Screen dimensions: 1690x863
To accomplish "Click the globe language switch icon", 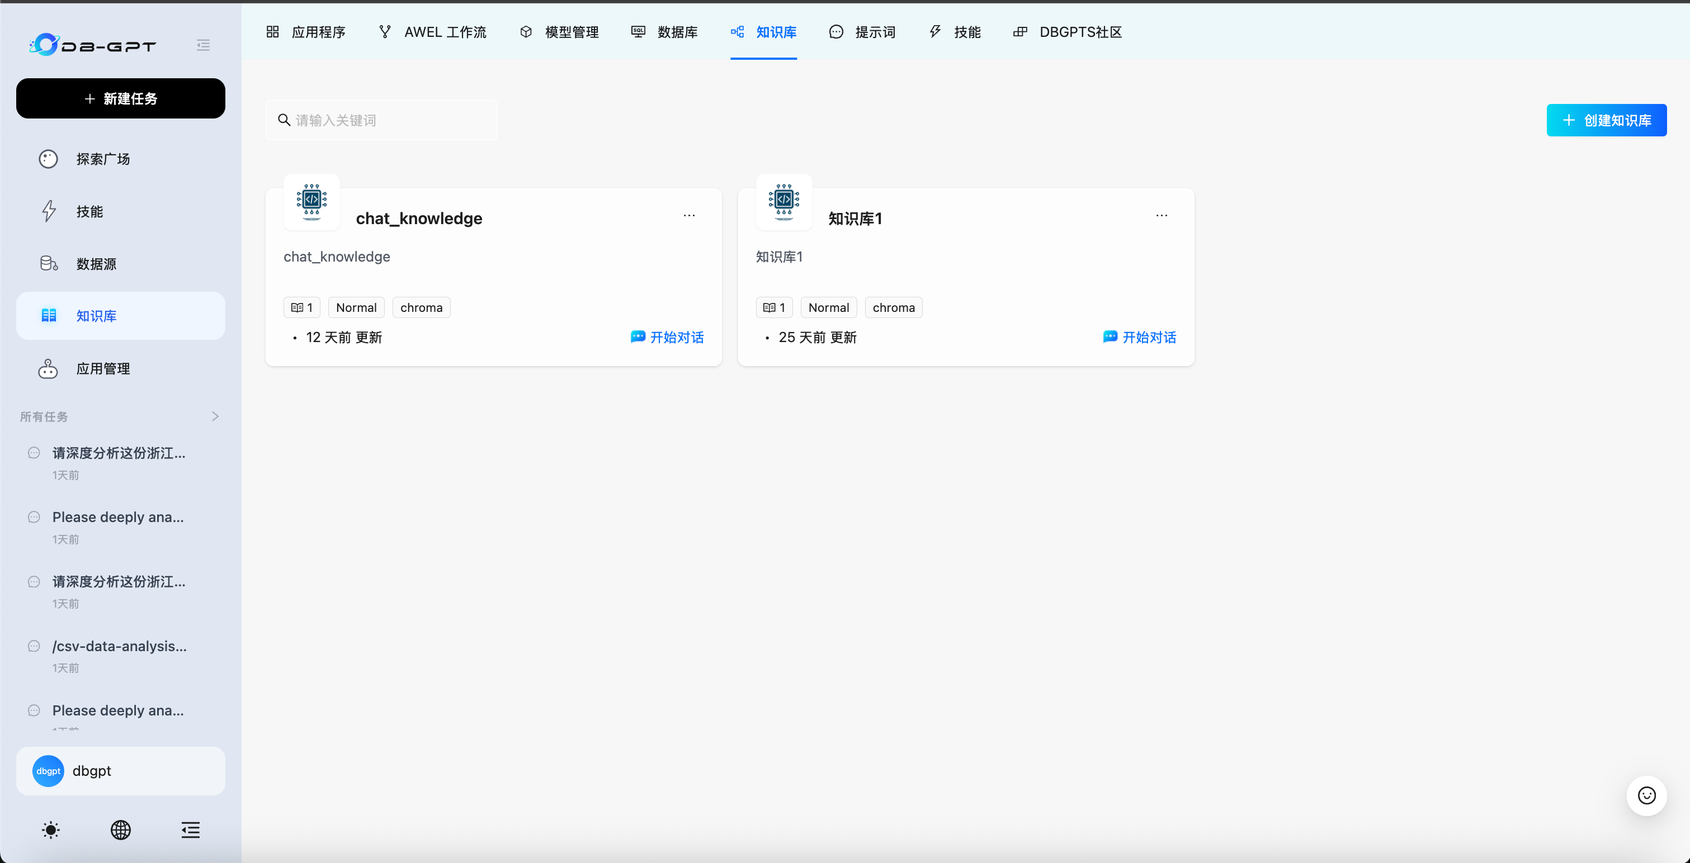I will pyautogui.click(x=121, y=830).
